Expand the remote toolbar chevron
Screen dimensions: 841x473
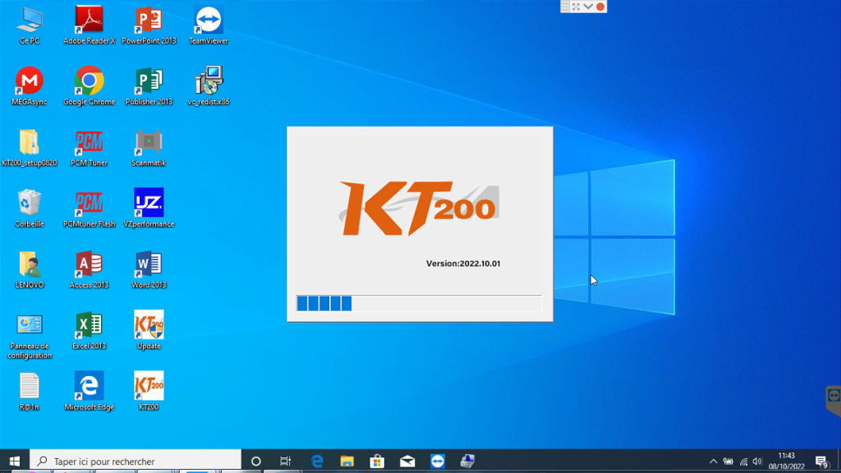click(588, 7)
